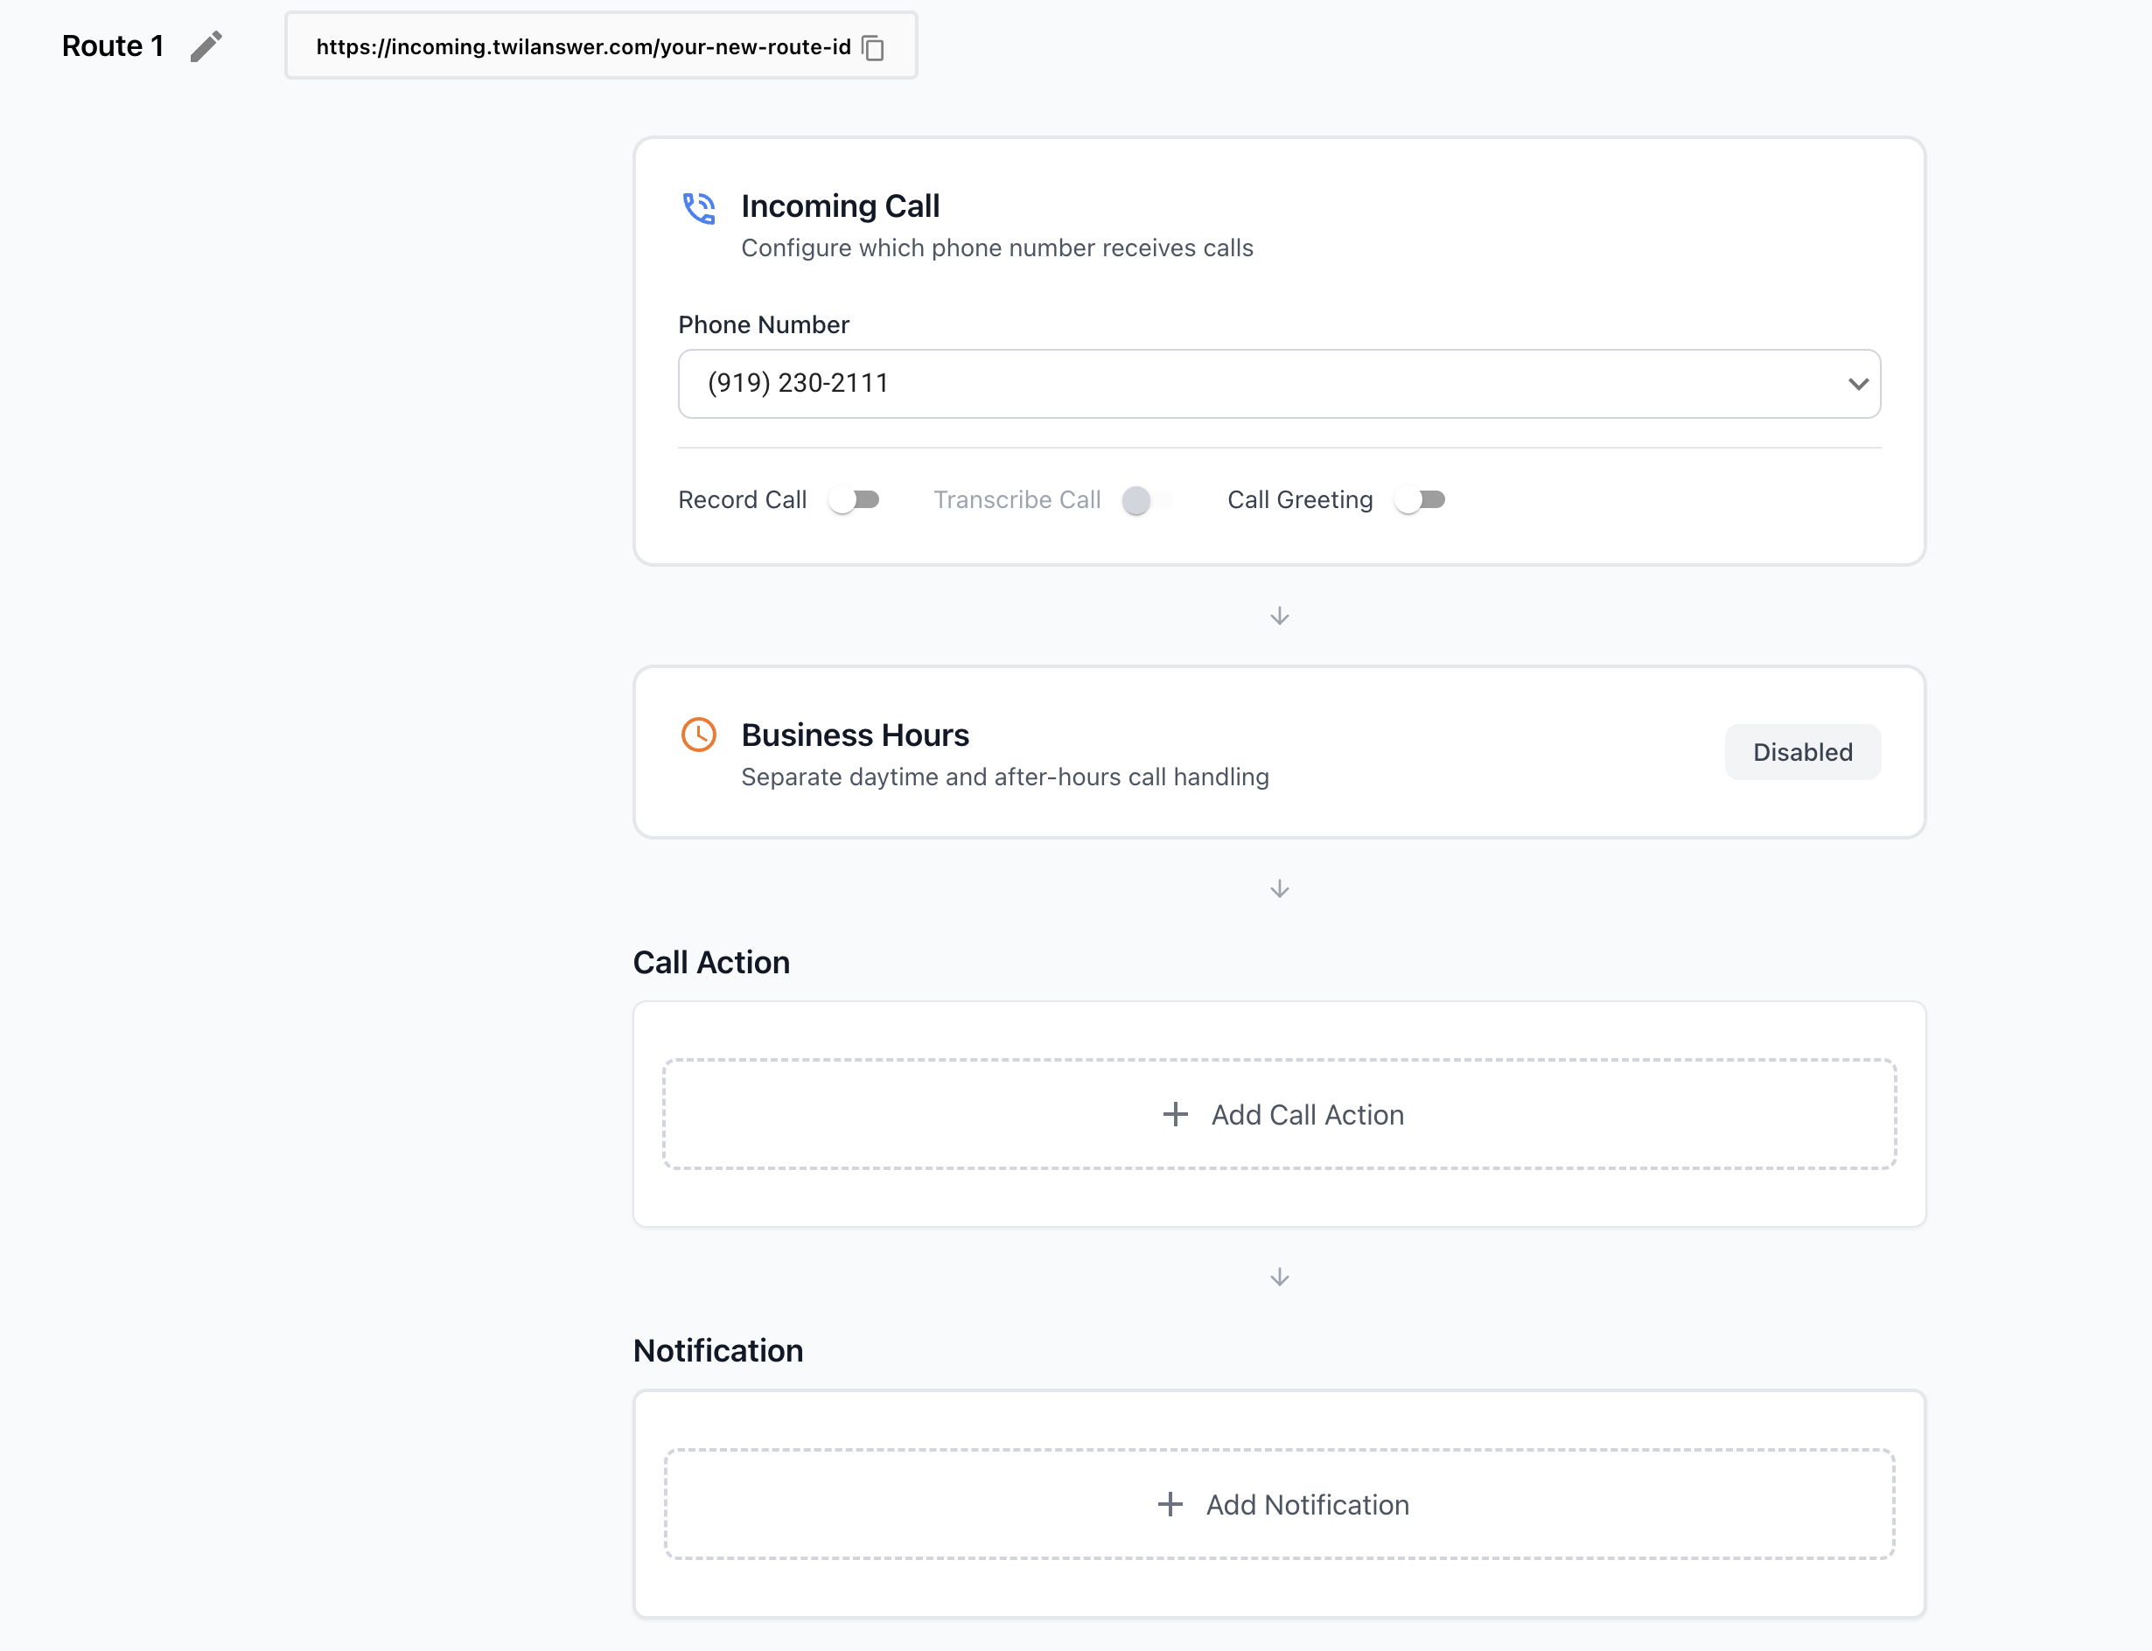2152x1651 pixels.
Task: Click the Business Hours clock icon
Action: [x=699, y=735]
